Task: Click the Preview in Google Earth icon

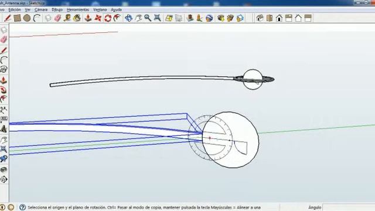Action: tap(190, 18)
